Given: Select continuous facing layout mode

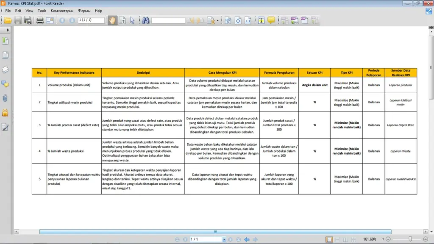Looking at the screenshot, I should point(353,239).
